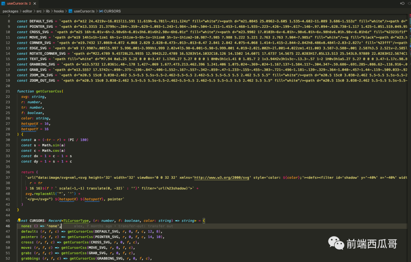The image size is (411, 262).
Task: Open the src breadcrumb segment
Action: pyautogui.click(x=39, y=11)
